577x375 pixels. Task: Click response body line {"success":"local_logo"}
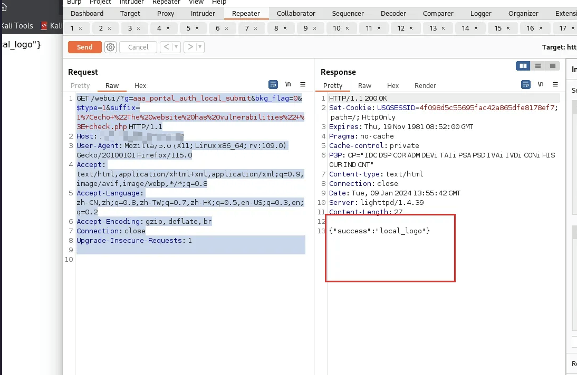coord(379,231)
